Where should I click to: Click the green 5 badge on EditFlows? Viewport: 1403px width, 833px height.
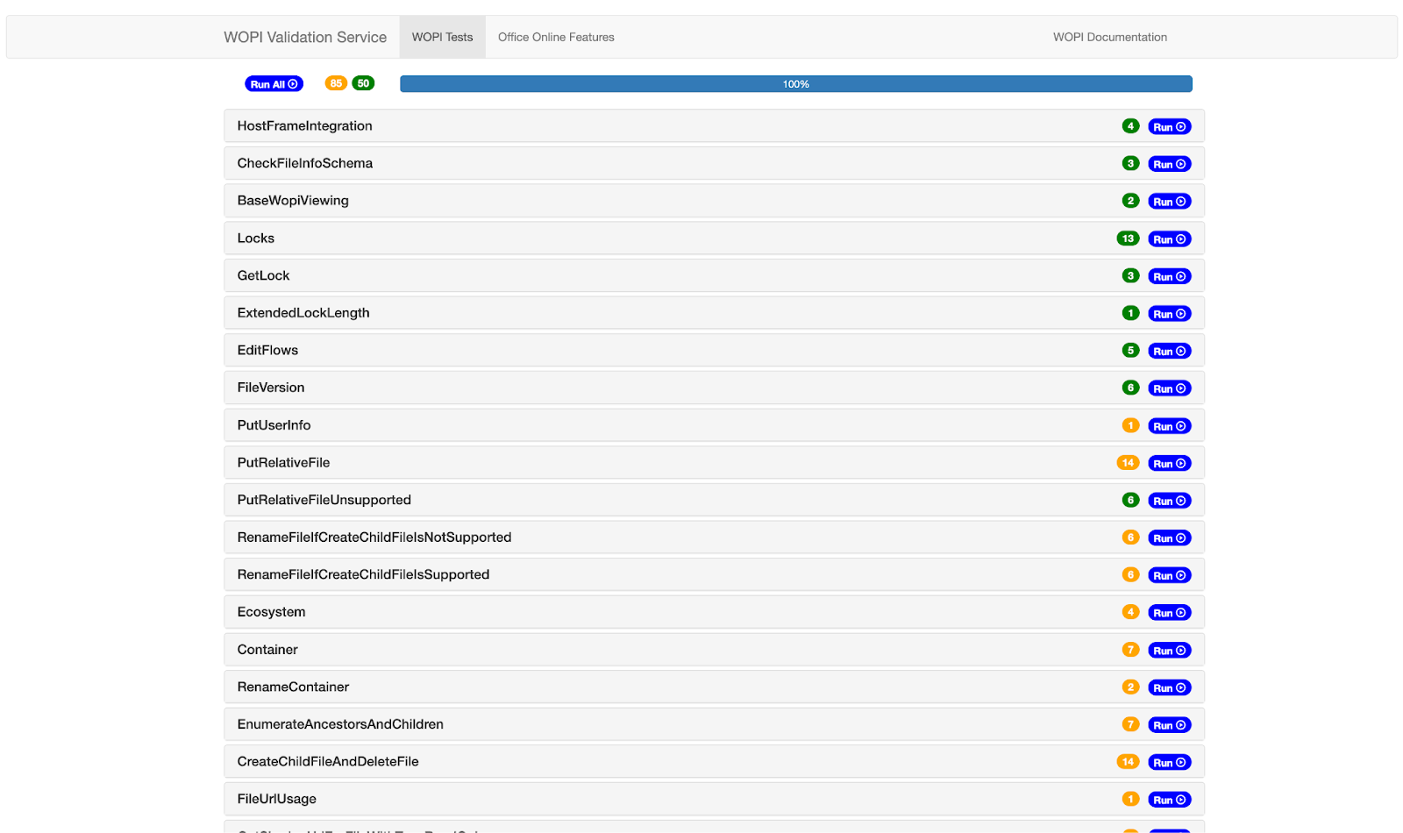pyautogui.click(x=1130, y=350)
